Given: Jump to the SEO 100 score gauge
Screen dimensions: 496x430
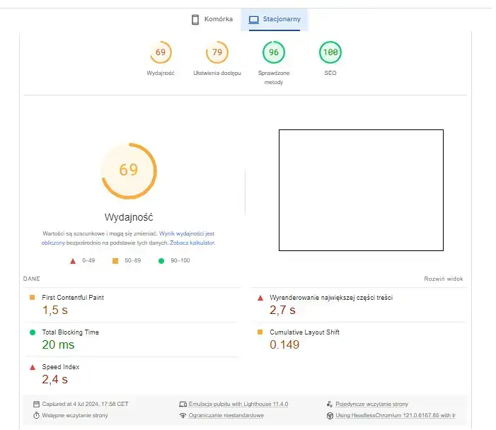Looking at the screenshot, I should [x=330, y=53].
